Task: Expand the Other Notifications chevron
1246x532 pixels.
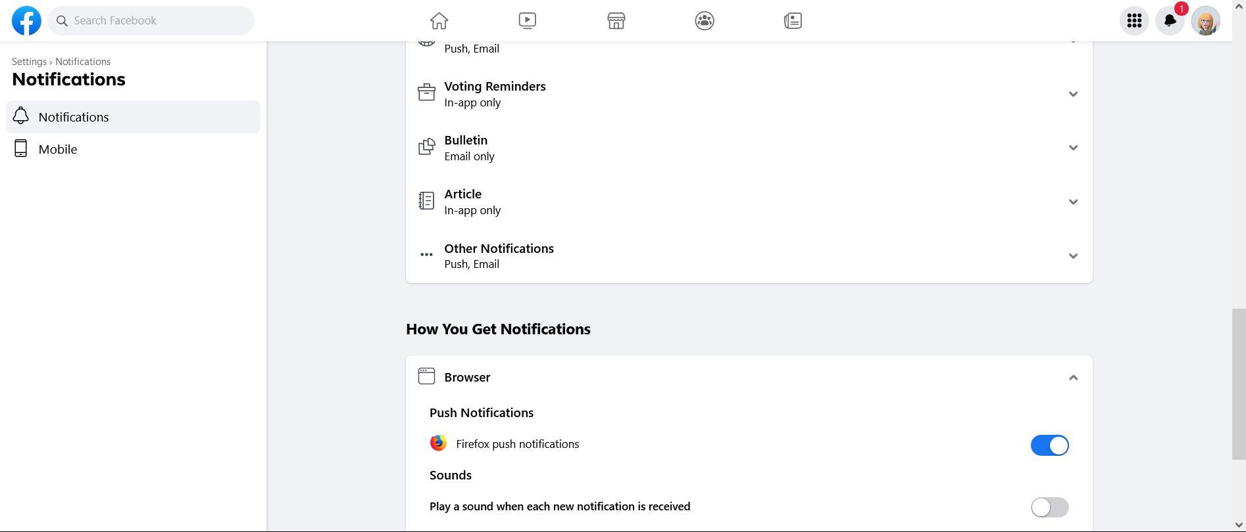Action: point(1073,256)
